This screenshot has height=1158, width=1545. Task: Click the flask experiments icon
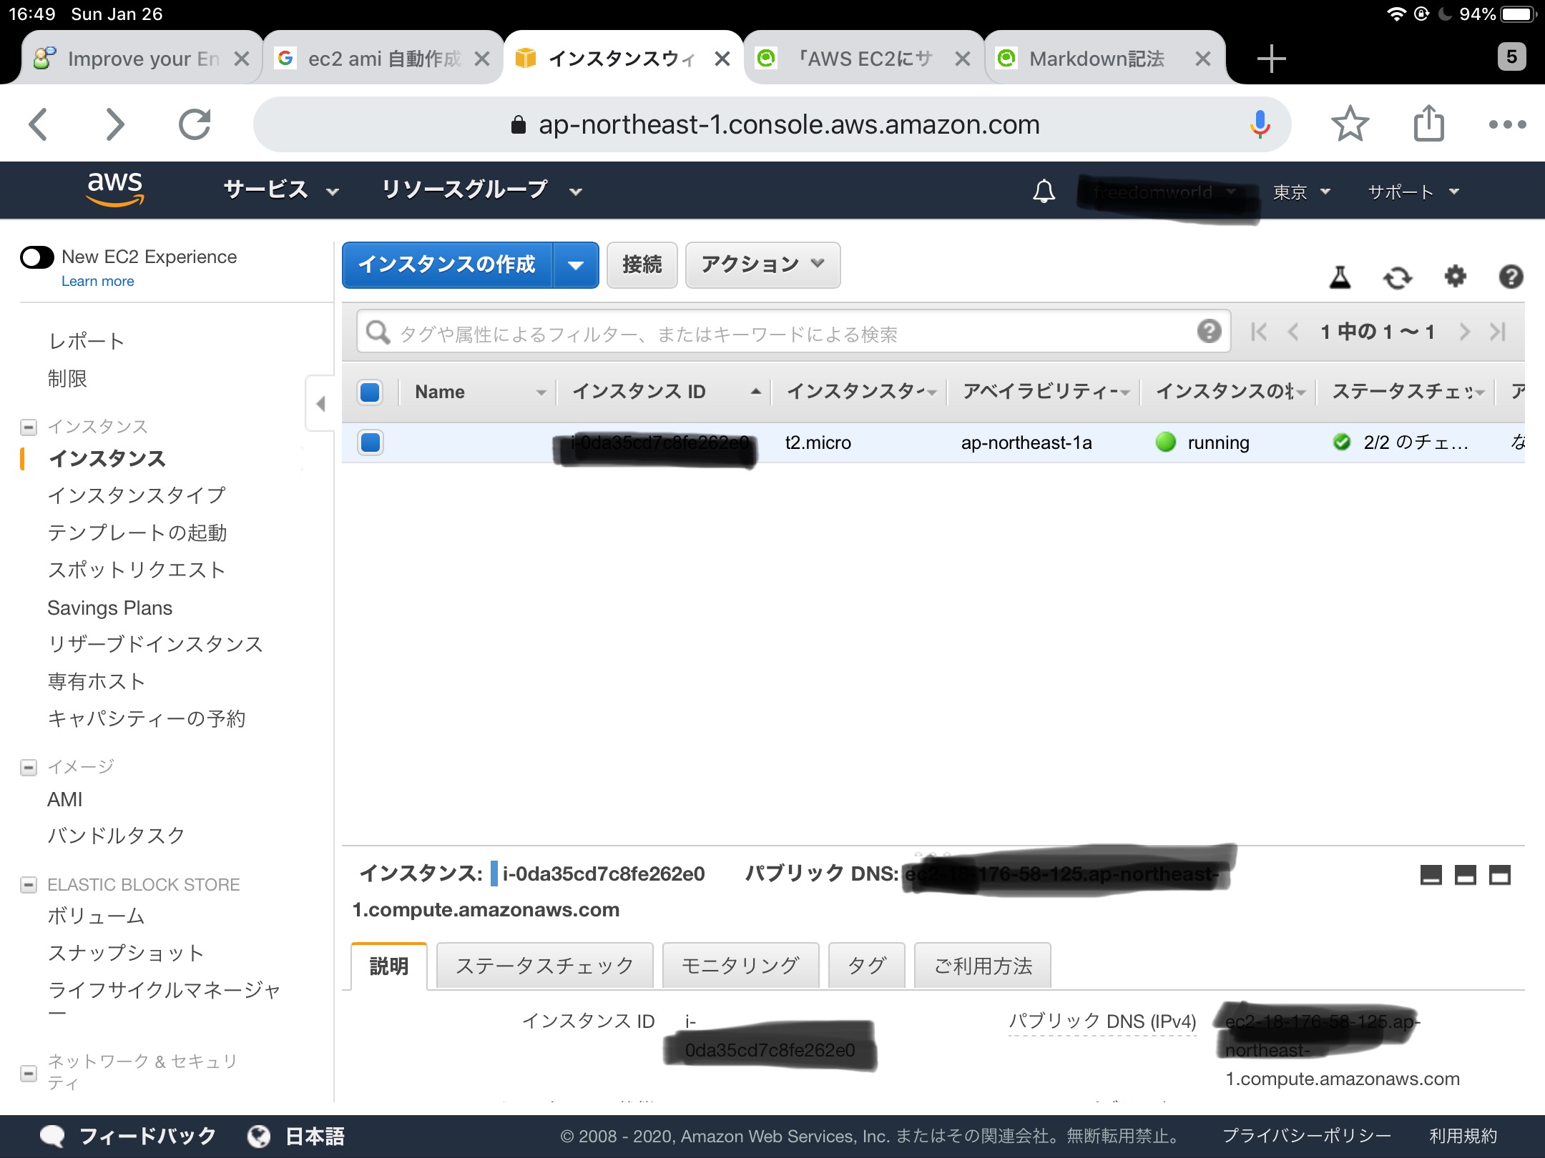pos(1340,277)
